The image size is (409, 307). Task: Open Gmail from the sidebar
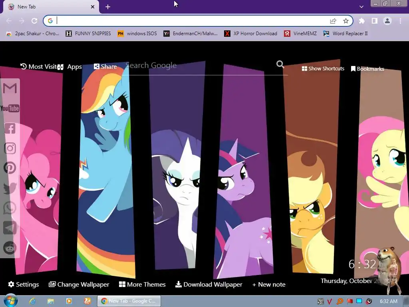(x=10, y=88)
